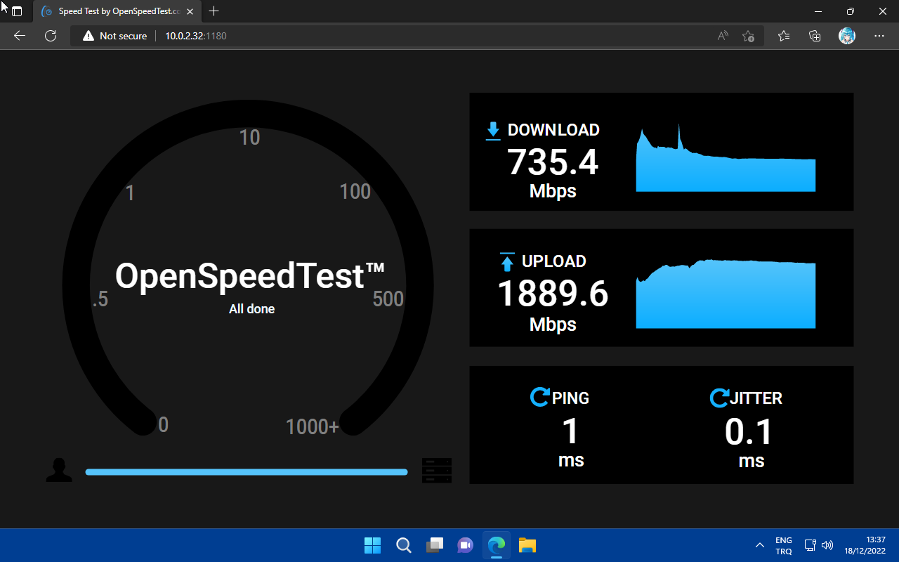Open the Chat taskbar app
899x562 pixels.
pos(466,545)
